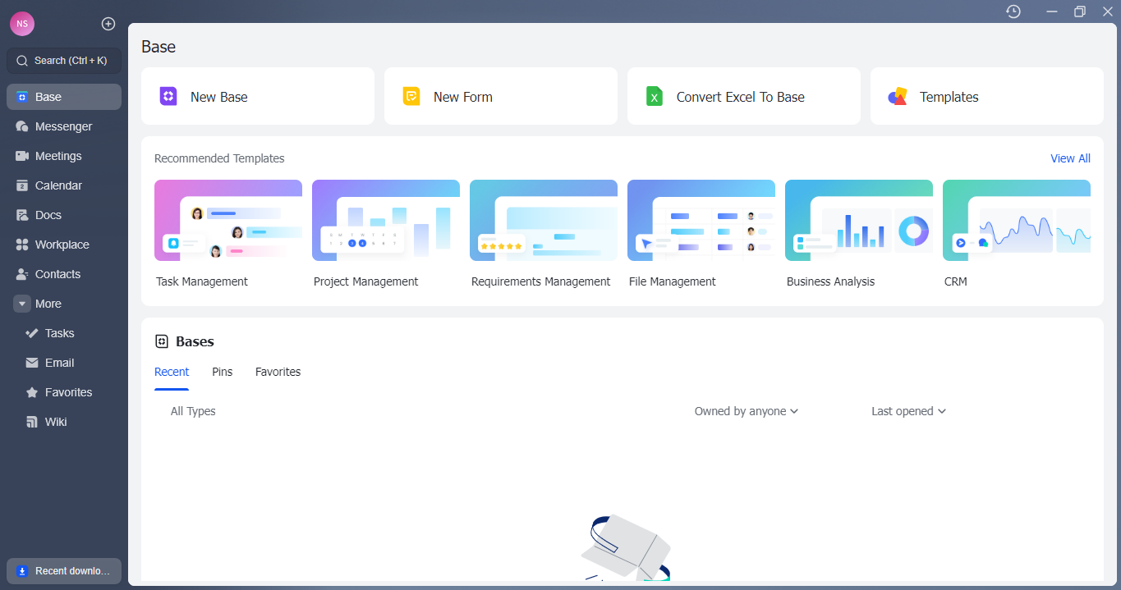Click the search magnifier icon
This screenshot has width=1121, height=590.
(x=22, y=61)
